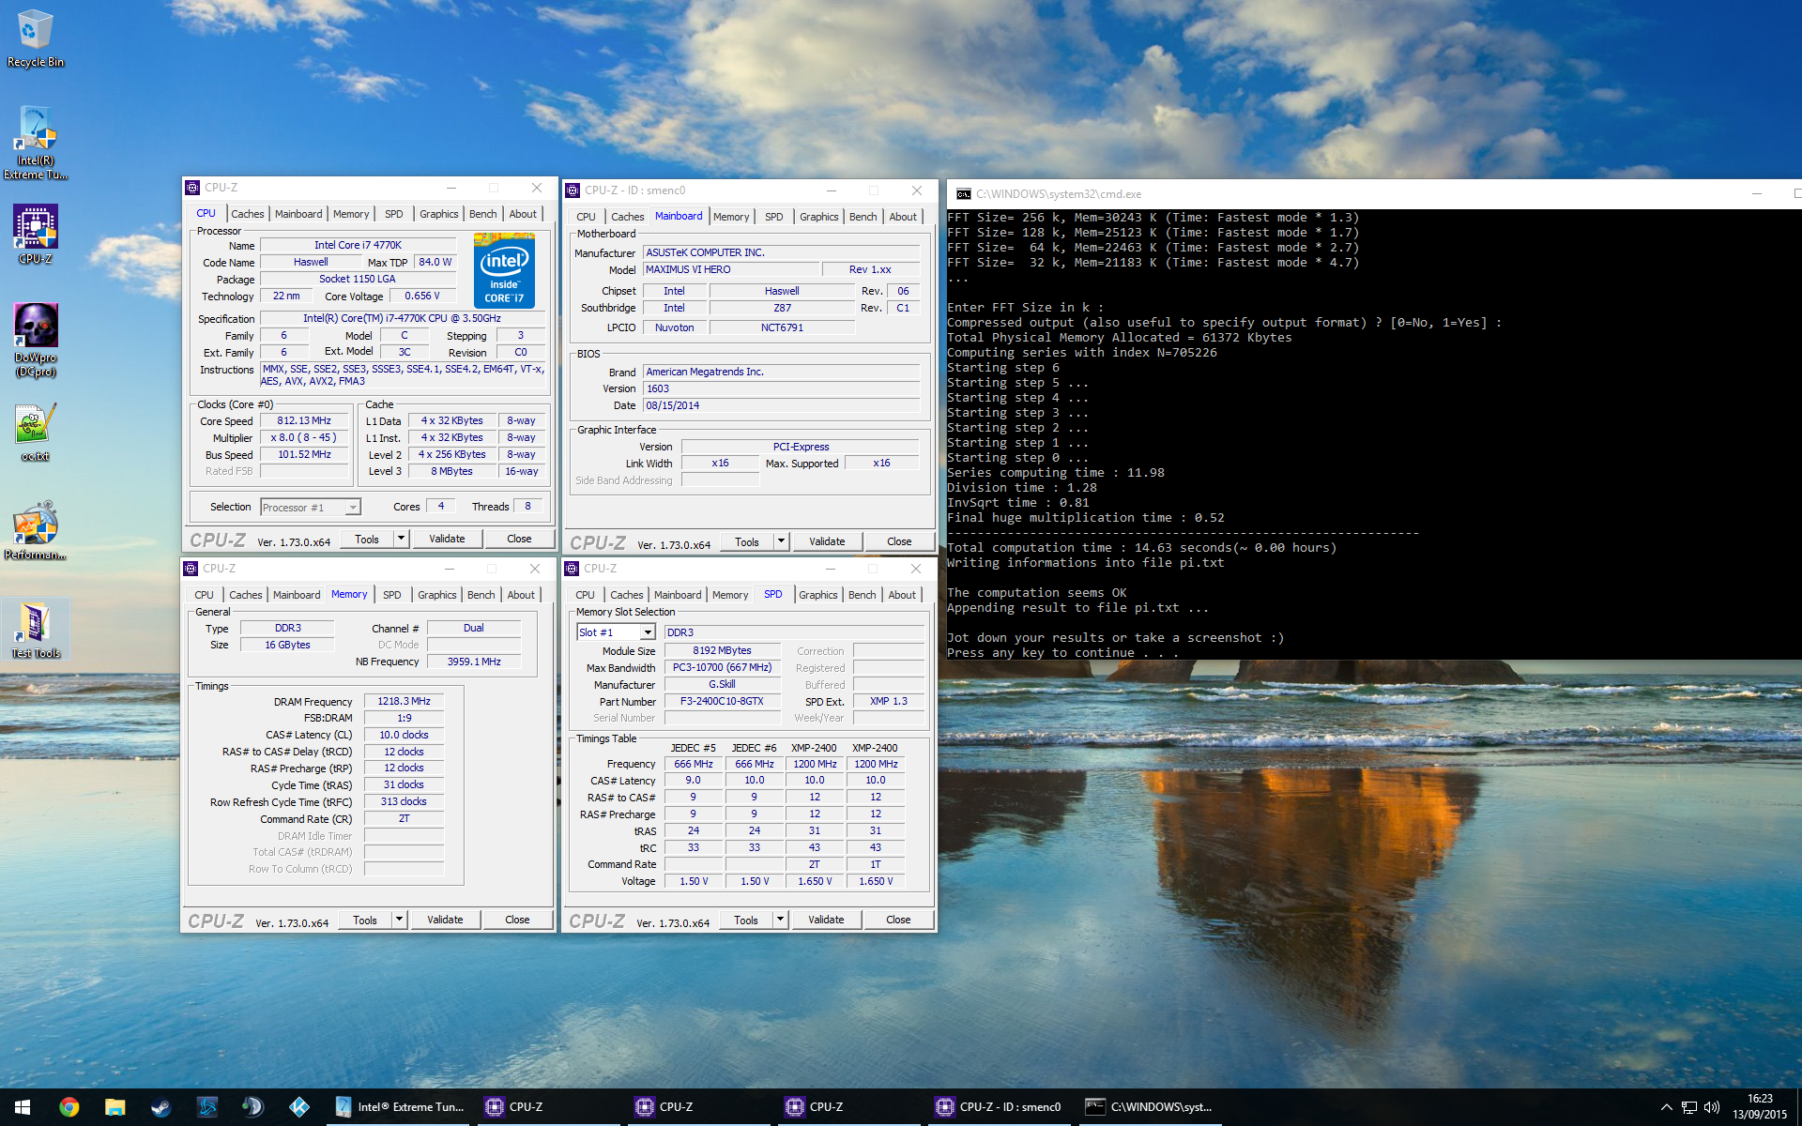
Task: Show hidden system tray icons
Action: [x=1666, y=1107]
